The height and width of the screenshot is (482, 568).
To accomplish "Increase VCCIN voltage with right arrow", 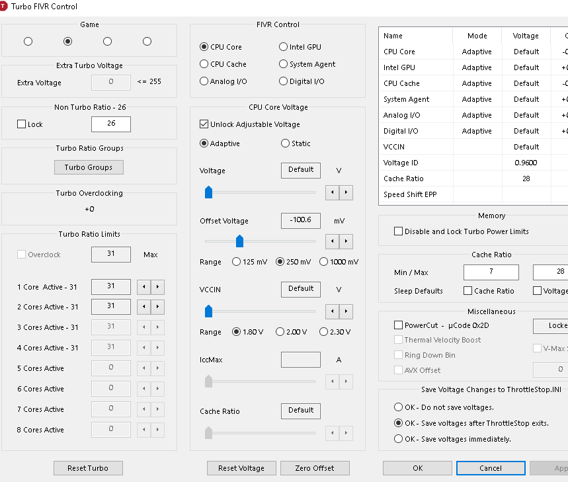I will pos(346,311).
